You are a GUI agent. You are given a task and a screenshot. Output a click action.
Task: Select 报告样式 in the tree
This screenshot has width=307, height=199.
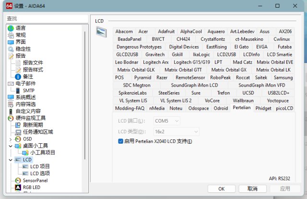33,70
